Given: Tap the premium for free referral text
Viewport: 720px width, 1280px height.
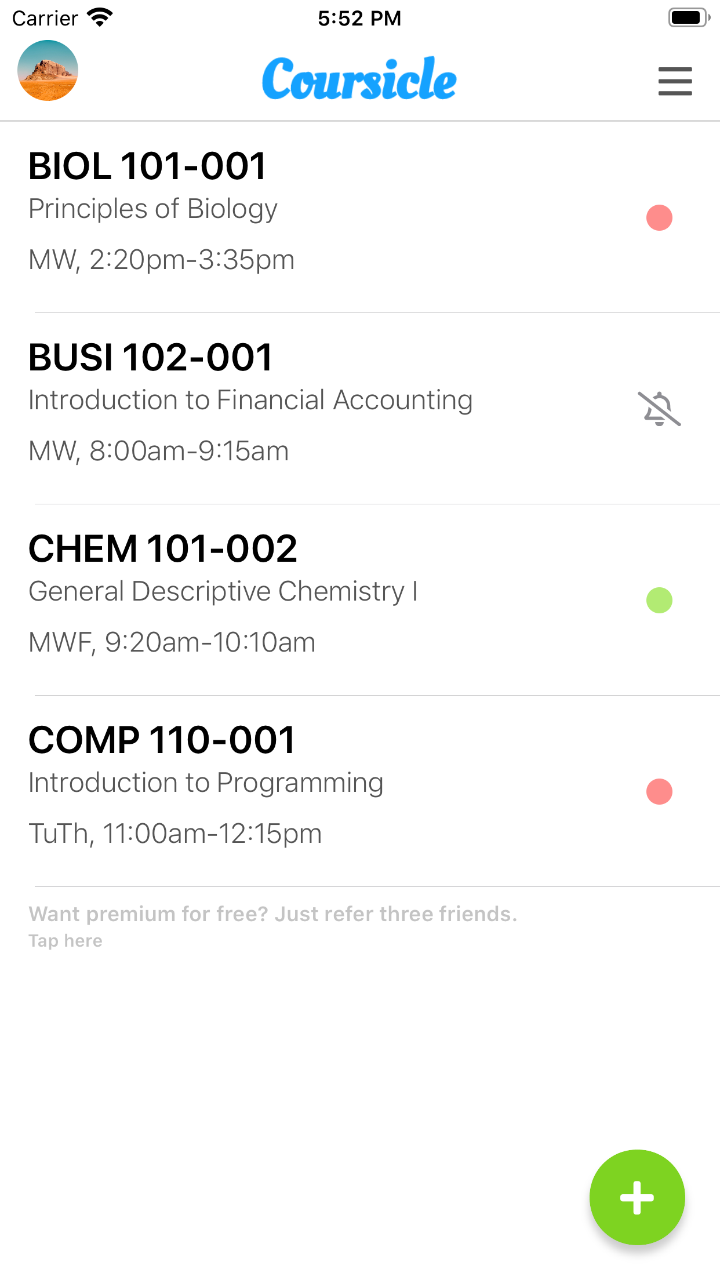Looking at the screenshot, I should tap(272, 914).
